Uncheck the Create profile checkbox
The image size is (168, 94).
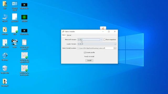(x=85, y=52)
